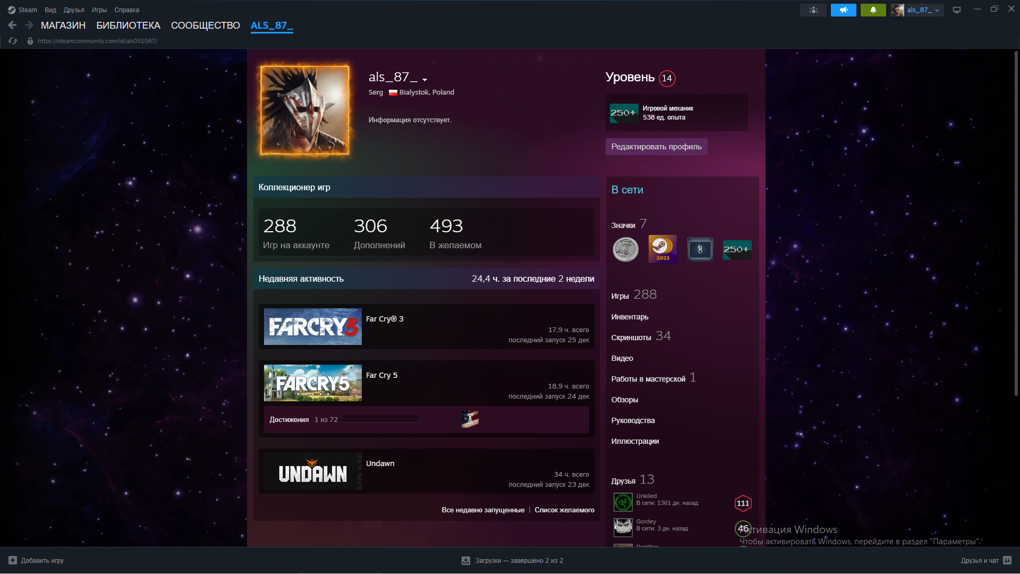Screen dimensions: 1020x574
Task: Switch to the МАГАЗИН tab
Action: click(x=63, y=26)
